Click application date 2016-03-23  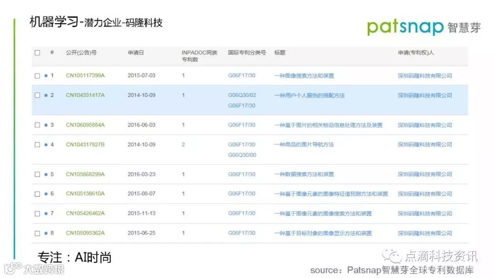(x=141, y=174)
